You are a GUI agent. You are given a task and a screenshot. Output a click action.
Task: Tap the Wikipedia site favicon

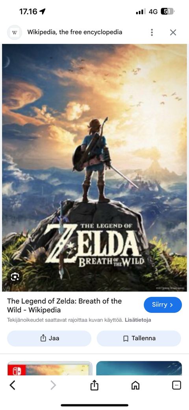(15, 32)
